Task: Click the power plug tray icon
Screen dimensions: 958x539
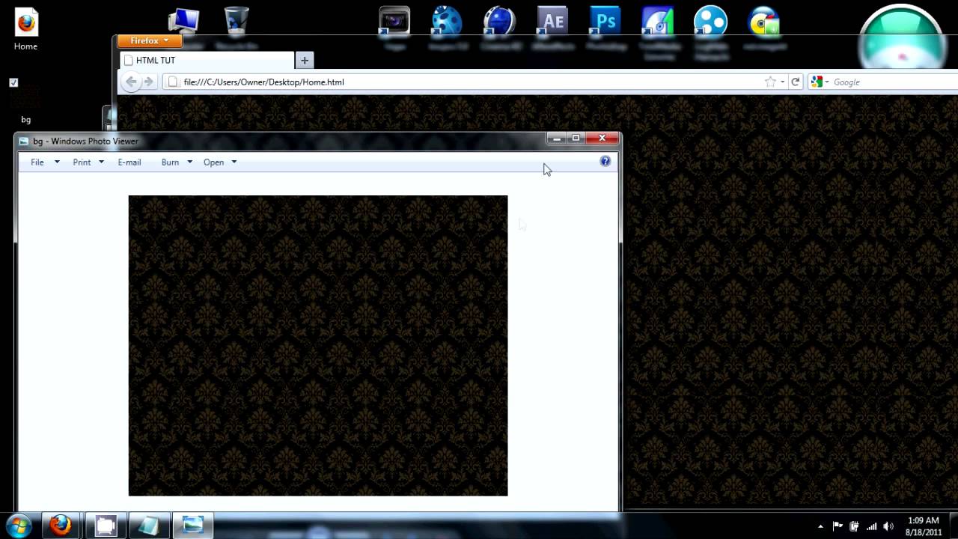Action: [854, 526]
